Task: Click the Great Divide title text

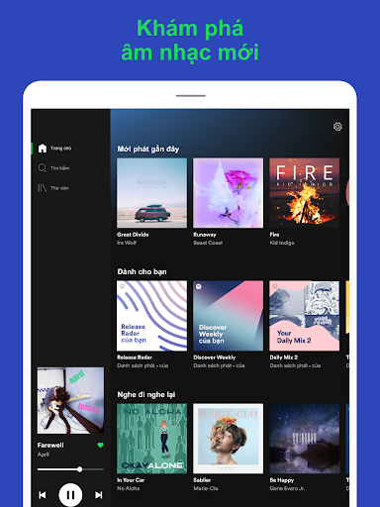Action: tap(133, 235)
